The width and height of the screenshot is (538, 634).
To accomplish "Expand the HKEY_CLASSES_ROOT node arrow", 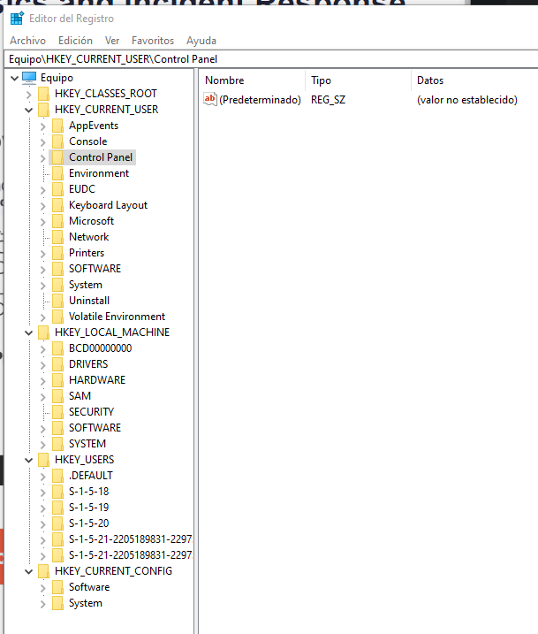I will [x=28, y=95].
